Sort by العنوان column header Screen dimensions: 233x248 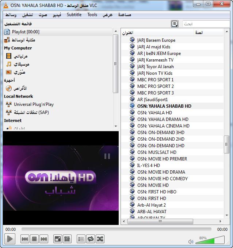click(157, 33)
